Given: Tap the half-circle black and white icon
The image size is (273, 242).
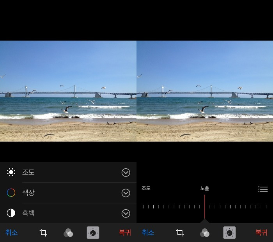Looking at the screenshot, I should coord(11,213).
